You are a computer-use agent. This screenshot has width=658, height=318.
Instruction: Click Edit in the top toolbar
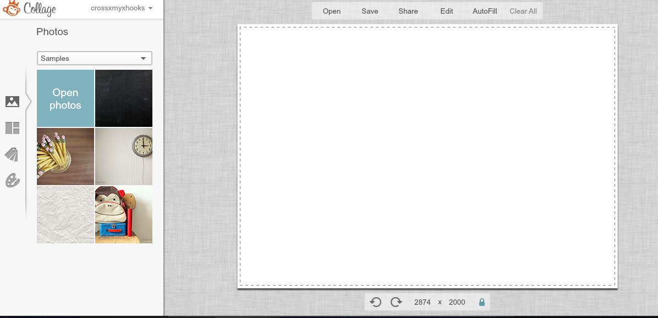tap(447, 12)
